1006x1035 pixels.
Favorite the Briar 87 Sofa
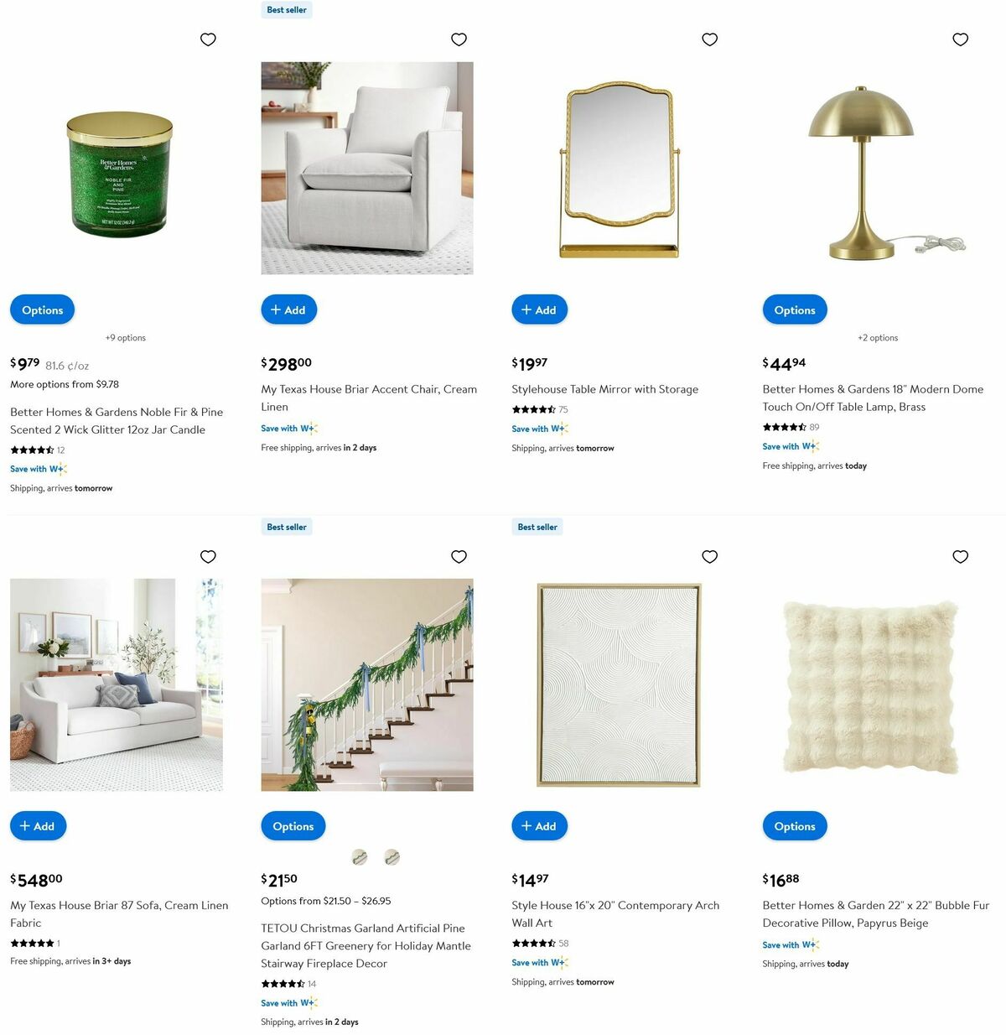208,556
